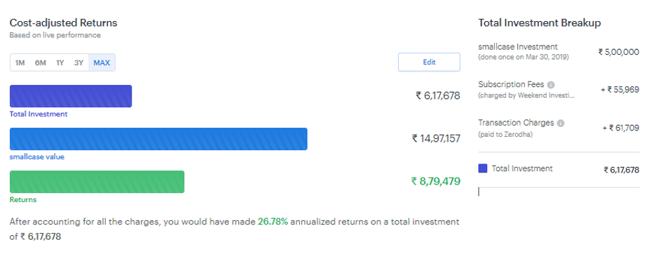This screenshot has width=656, height=254.
Task: Open the Subscription Fees info icon
Action: coord(551,85)
